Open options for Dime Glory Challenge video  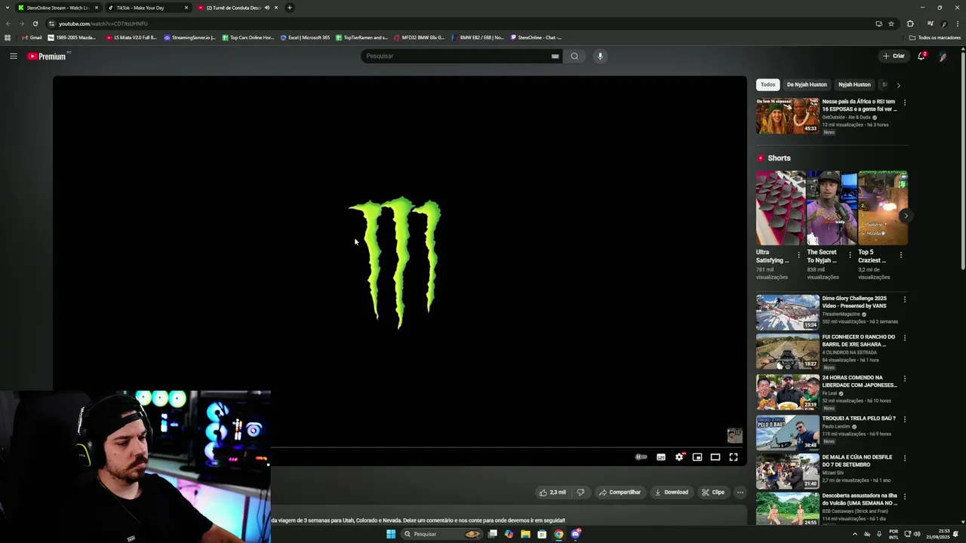point(905,299)
